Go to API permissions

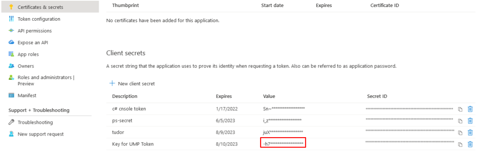click(34, 31)
